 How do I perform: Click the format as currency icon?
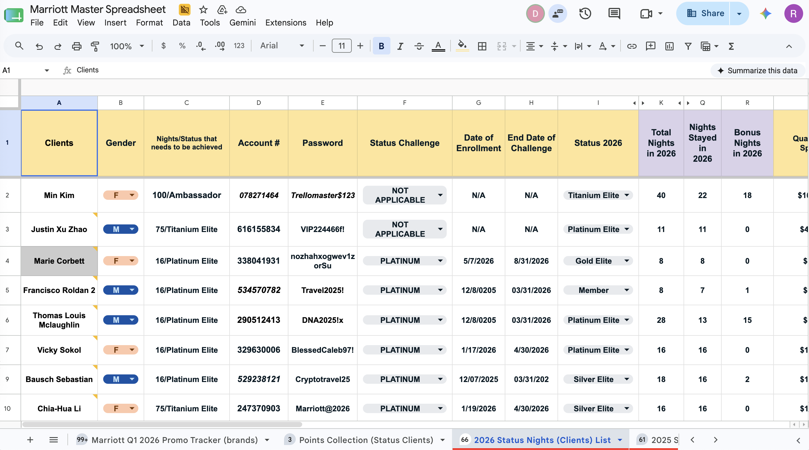(163, 46)
